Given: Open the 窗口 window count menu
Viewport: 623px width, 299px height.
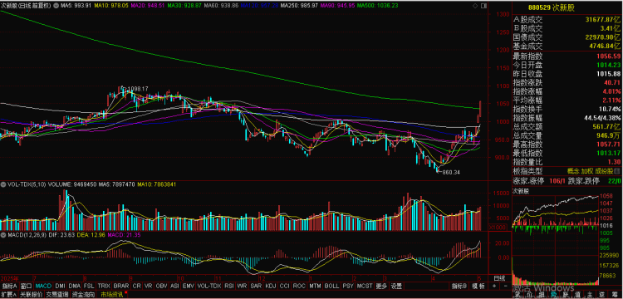Looking at the screenshot, I should [27, 286].
